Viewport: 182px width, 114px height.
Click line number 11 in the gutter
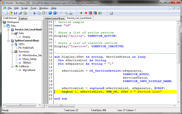(51, 57)
